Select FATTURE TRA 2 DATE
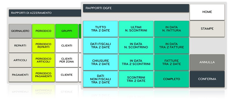Image resolution: width=234 pixels, height=99 pixels. click(x=172, y=62)
